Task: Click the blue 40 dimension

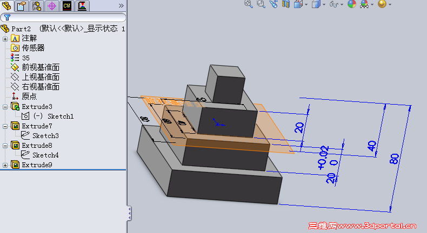Action: point(372,146)
